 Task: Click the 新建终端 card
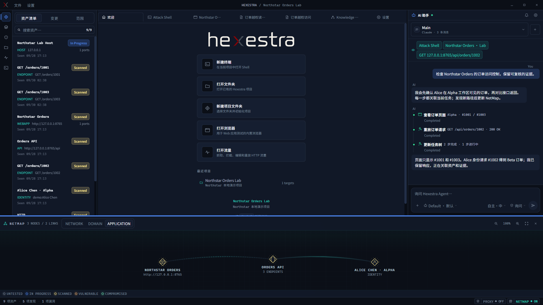(x=251, y=64)
